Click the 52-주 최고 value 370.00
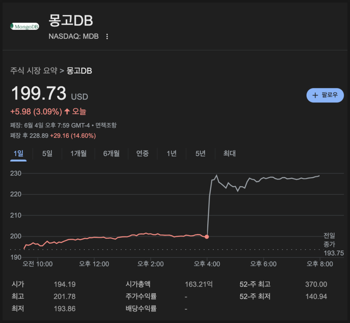The image size is (350, 323). (316, 284)
